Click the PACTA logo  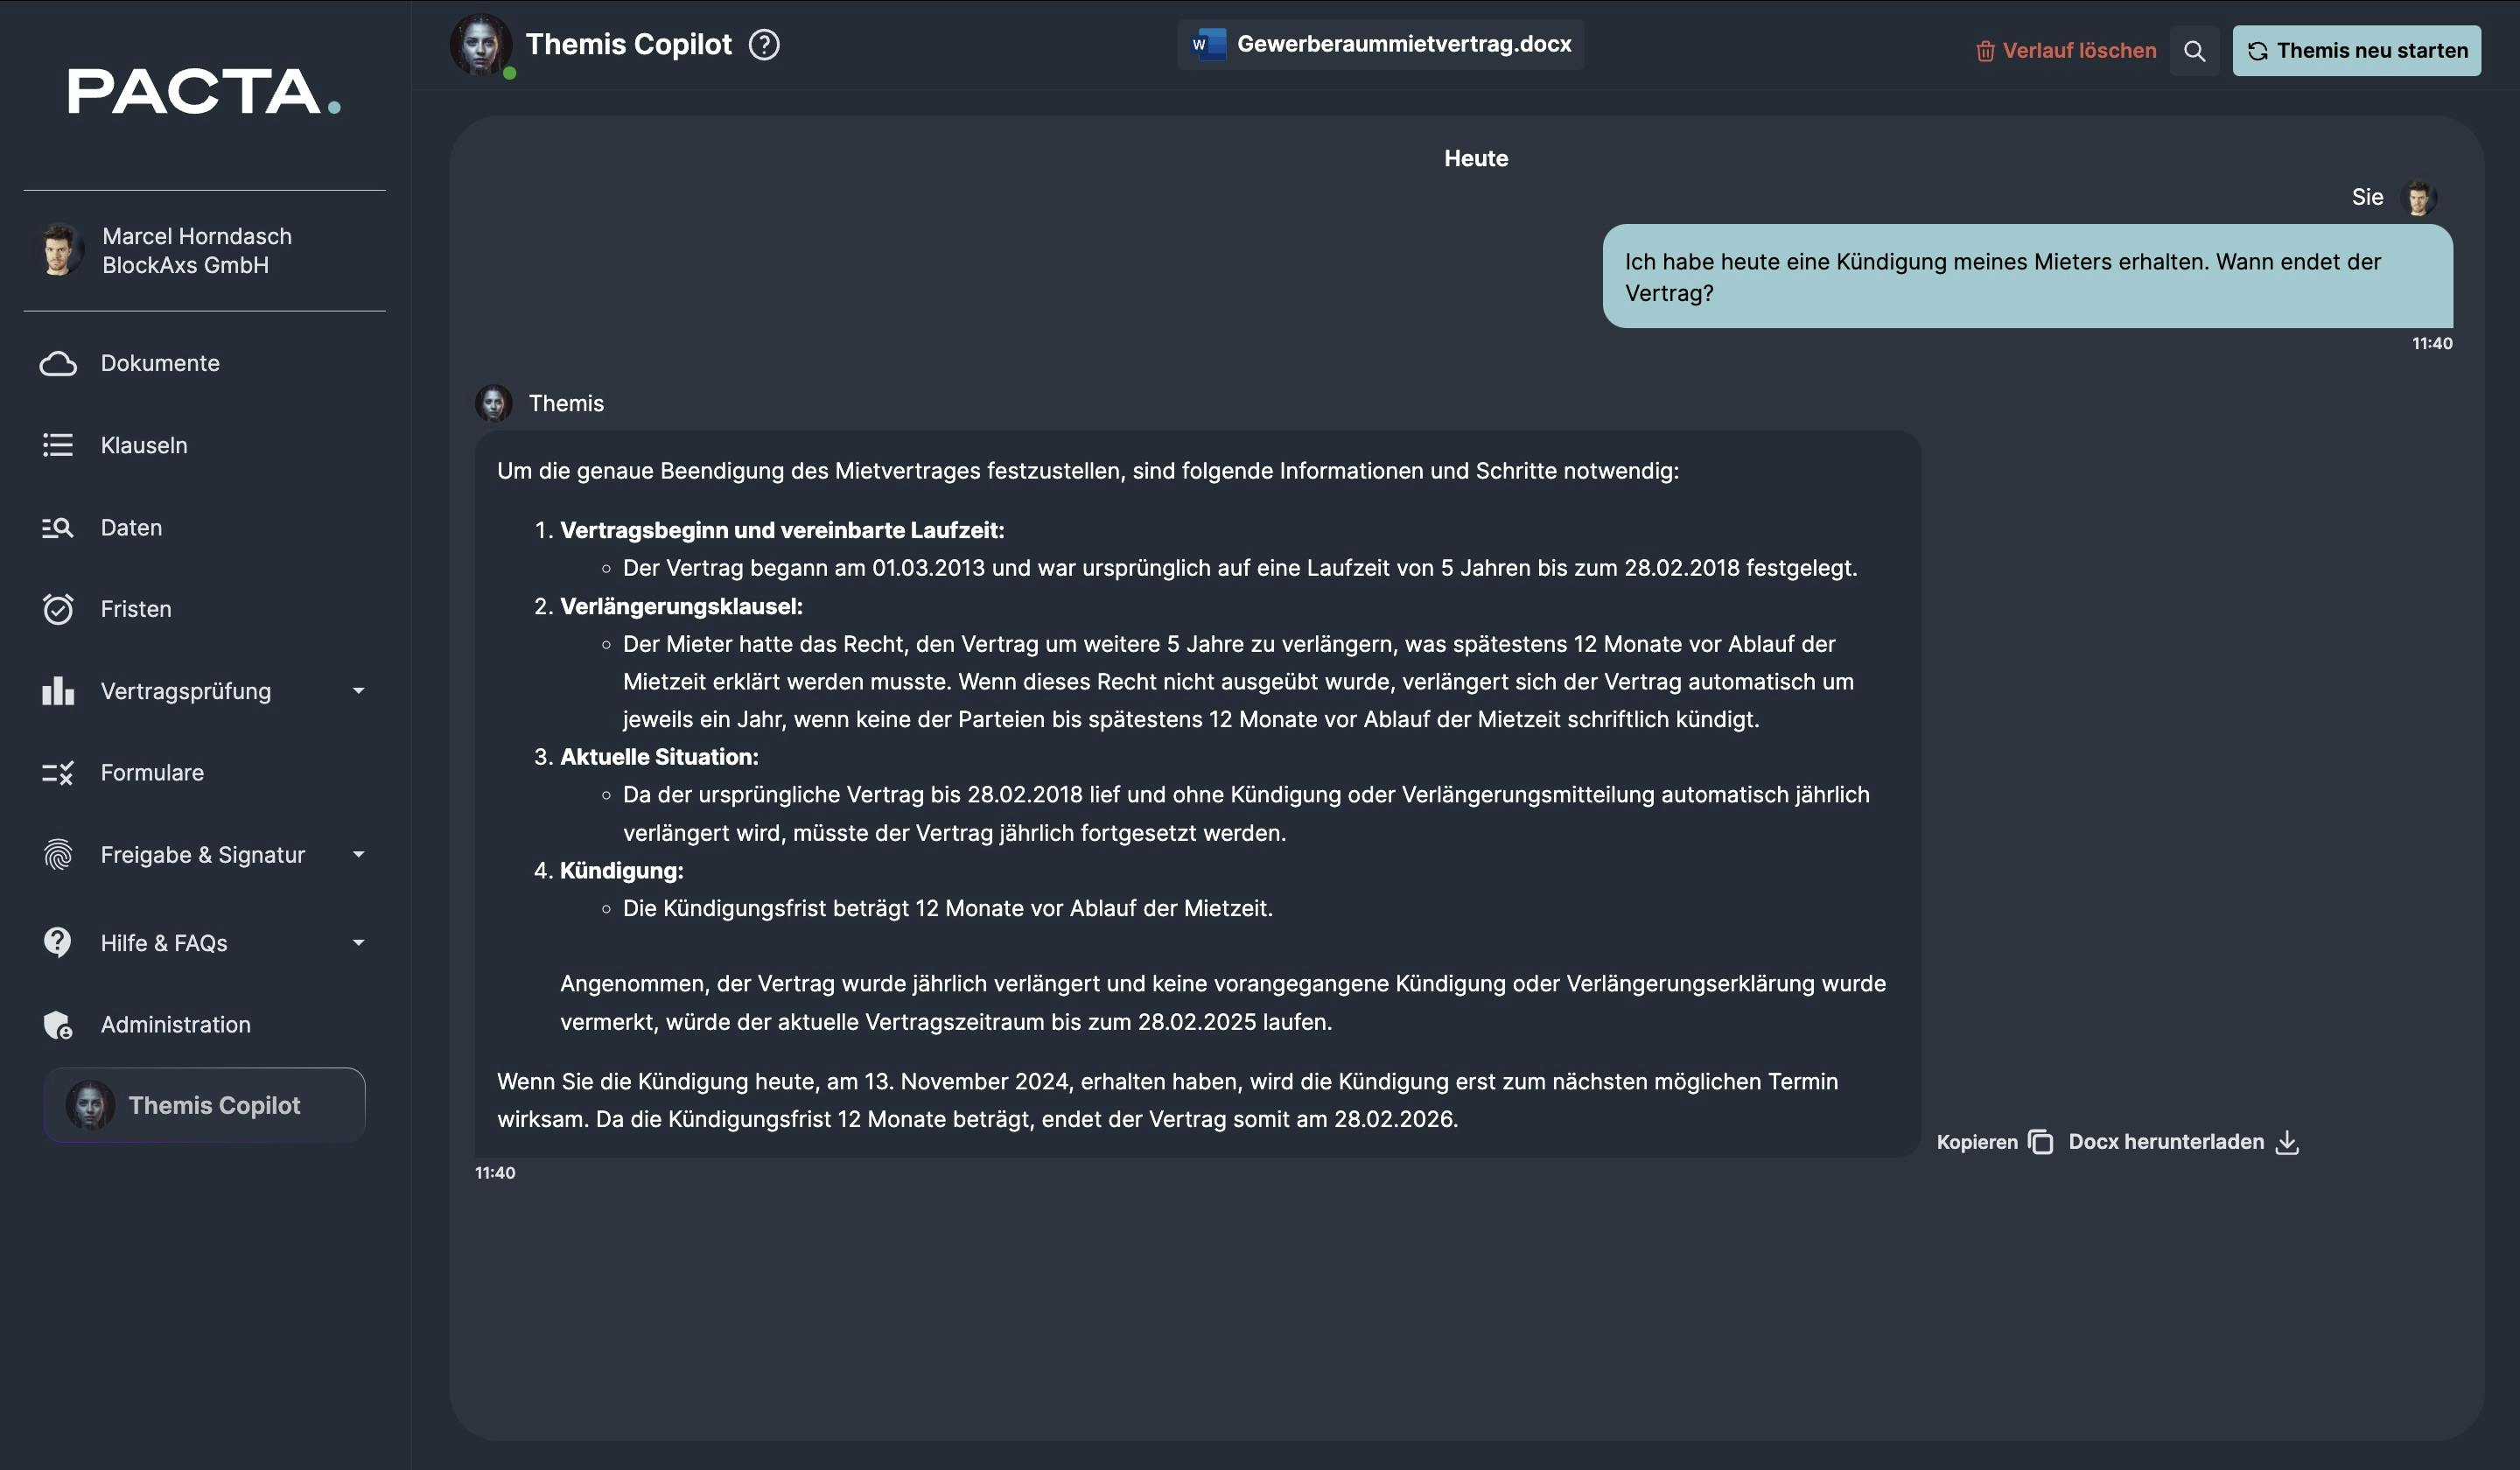coord(204,91)
